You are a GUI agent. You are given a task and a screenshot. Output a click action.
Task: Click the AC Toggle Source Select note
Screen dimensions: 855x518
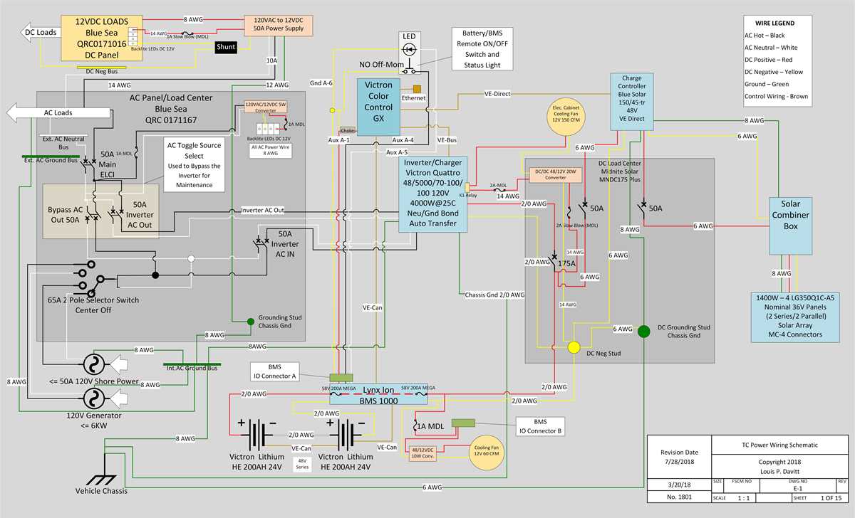tap(194, 165)
